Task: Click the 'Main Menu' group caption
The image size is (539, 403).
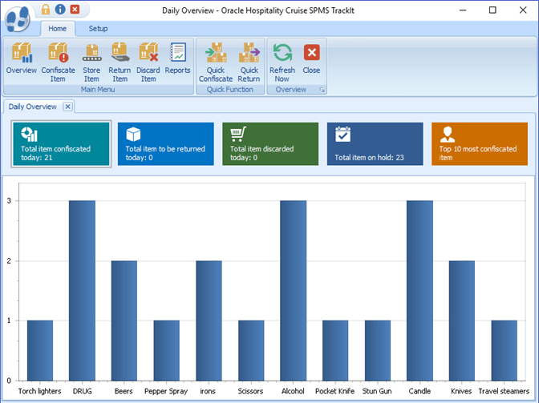Action: [98, 90]
